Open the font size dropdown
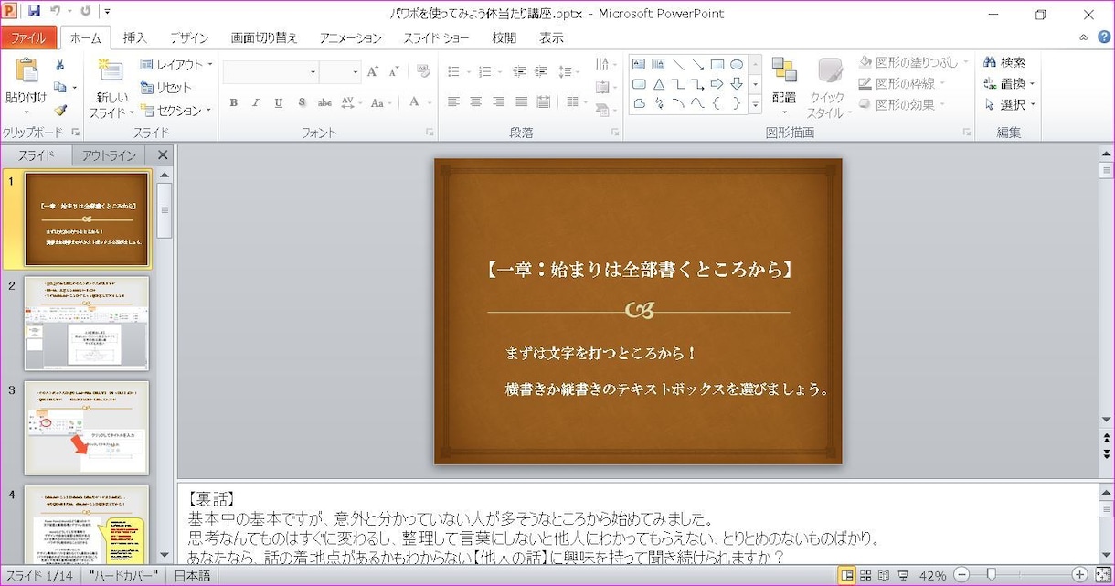This screenshot has height=586, width=1115. tap(356, 72)
